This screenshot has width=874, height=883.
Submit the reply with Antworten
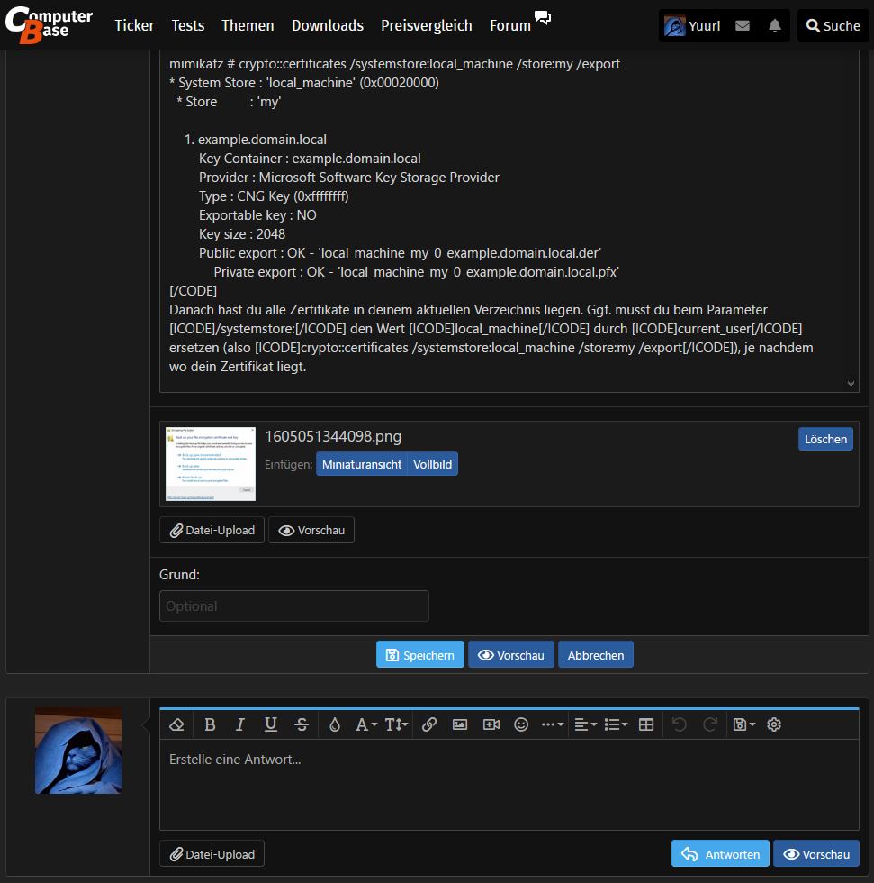coord(720,854)
